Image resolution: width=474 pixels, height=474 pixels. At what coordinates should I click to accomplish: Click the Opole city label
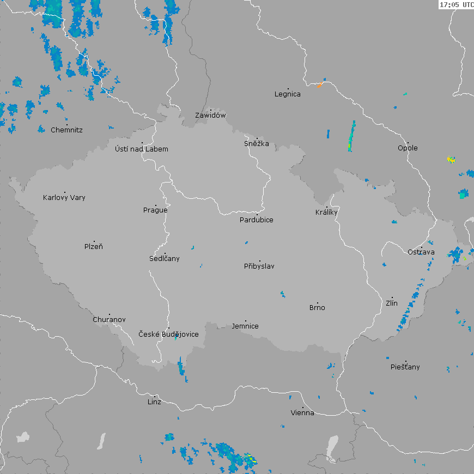coord(408,148)
